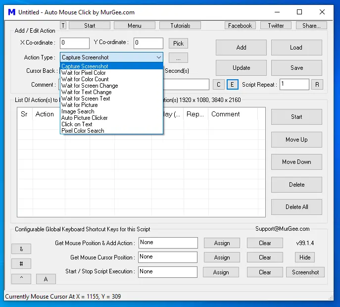Clear shortcut for Get Mouse Cursor Position
340x307 pixels.
(x=265, y=257)
